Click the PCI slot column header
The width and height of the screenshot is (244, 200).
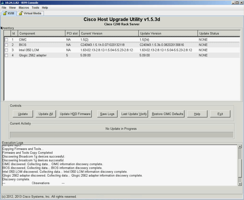[72, 34]
